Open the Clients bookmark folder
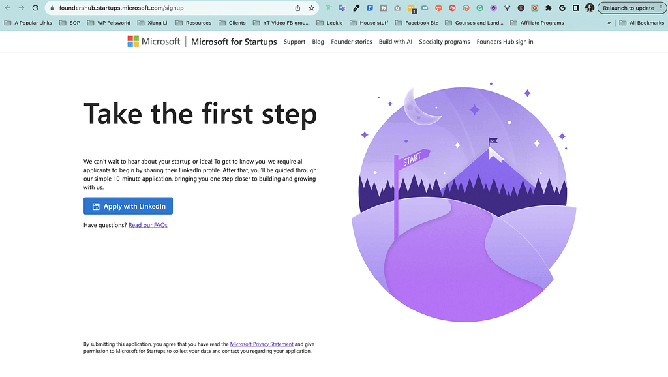 point(232,23)
